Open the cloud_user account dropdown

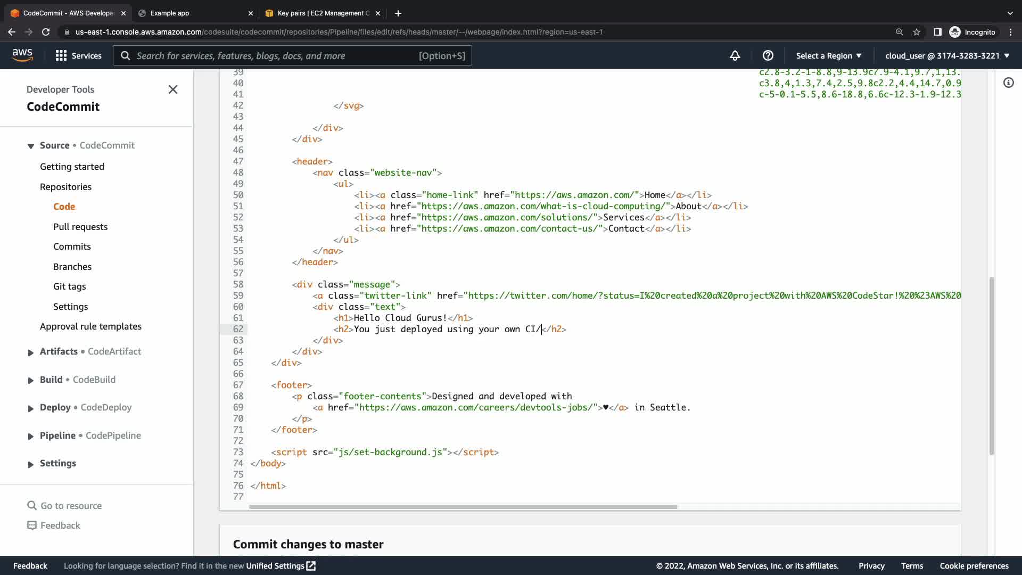pos(947,55)
